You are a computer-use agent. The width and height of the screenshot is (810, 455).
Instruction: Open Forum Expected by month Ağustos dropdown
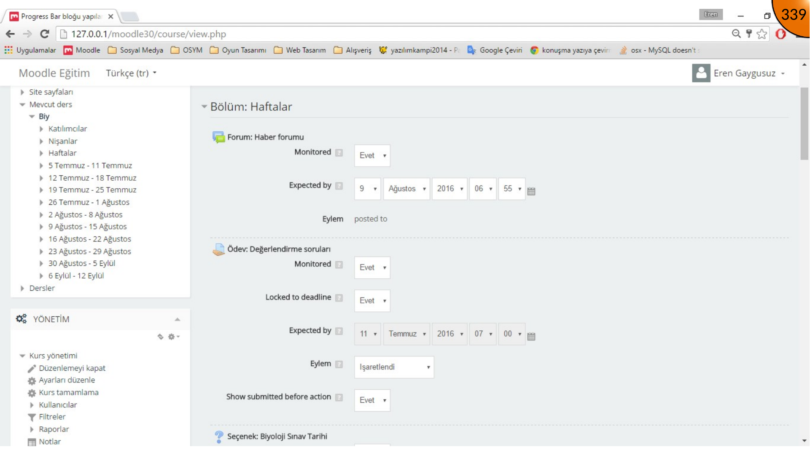(x=406, y=189)
